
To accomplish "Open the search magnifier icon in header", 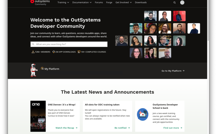I will [x=174, y=2].
